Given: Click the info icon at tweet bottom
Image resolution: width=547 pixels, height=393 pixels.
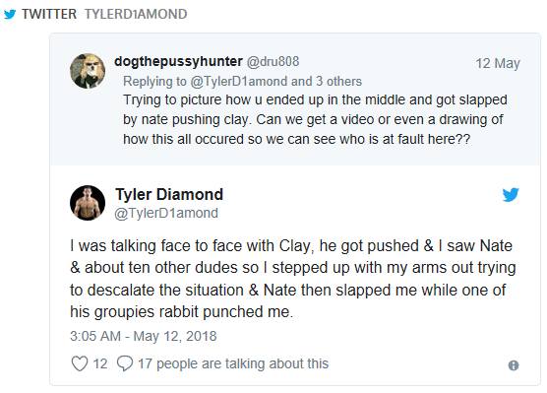Looking at the screenshot, I should (514, 365).
